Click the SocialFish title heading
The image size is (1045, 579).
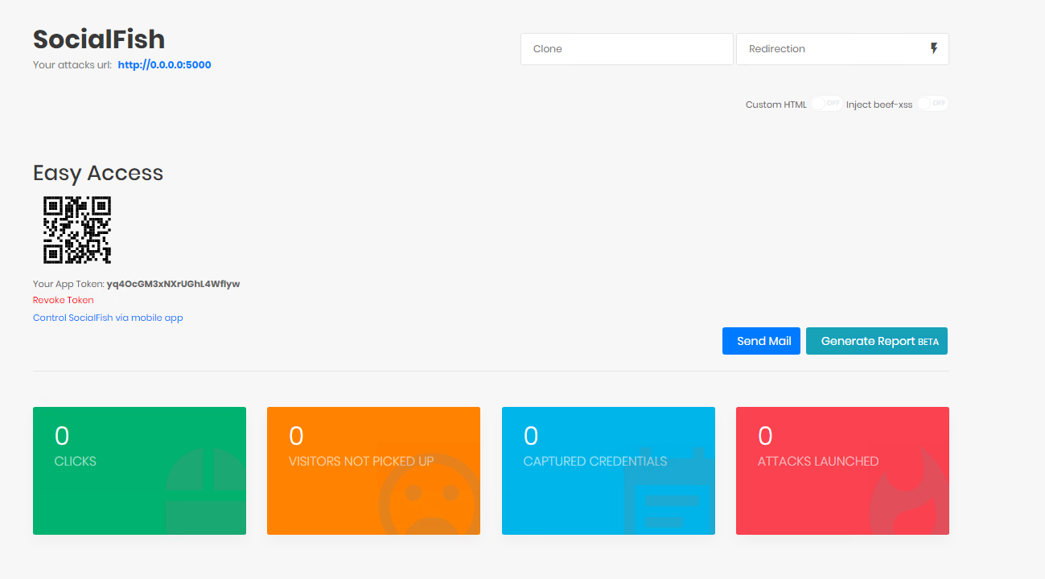pos(99,39)
